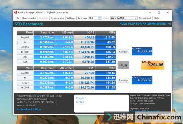183x124 pixels.
Task: Click the Drives/Notes text box
Action: point(101,104)
